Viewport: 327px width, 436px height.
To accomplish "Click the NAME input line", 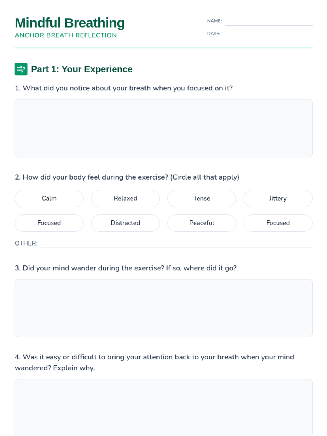I will tap(269, 22).
